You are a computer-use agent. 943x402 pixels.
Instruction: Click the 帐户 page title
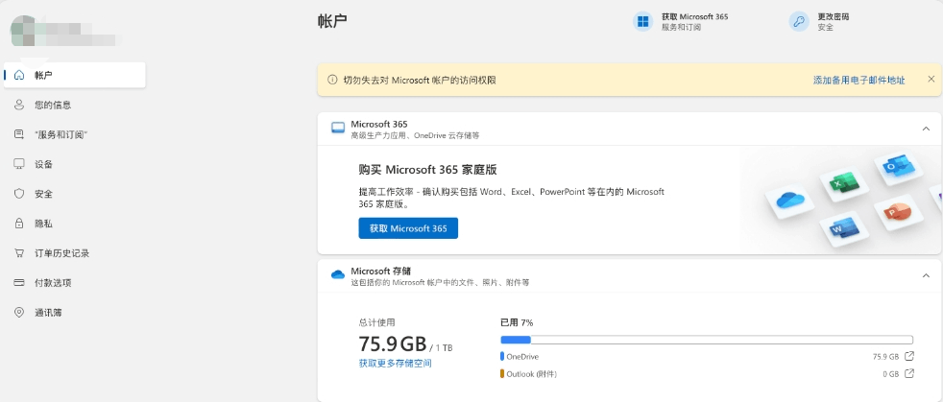point(332,21)
